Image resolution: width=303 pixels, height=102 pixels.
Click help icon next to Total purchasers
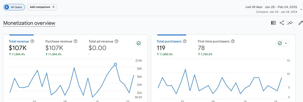click(185, 41)
